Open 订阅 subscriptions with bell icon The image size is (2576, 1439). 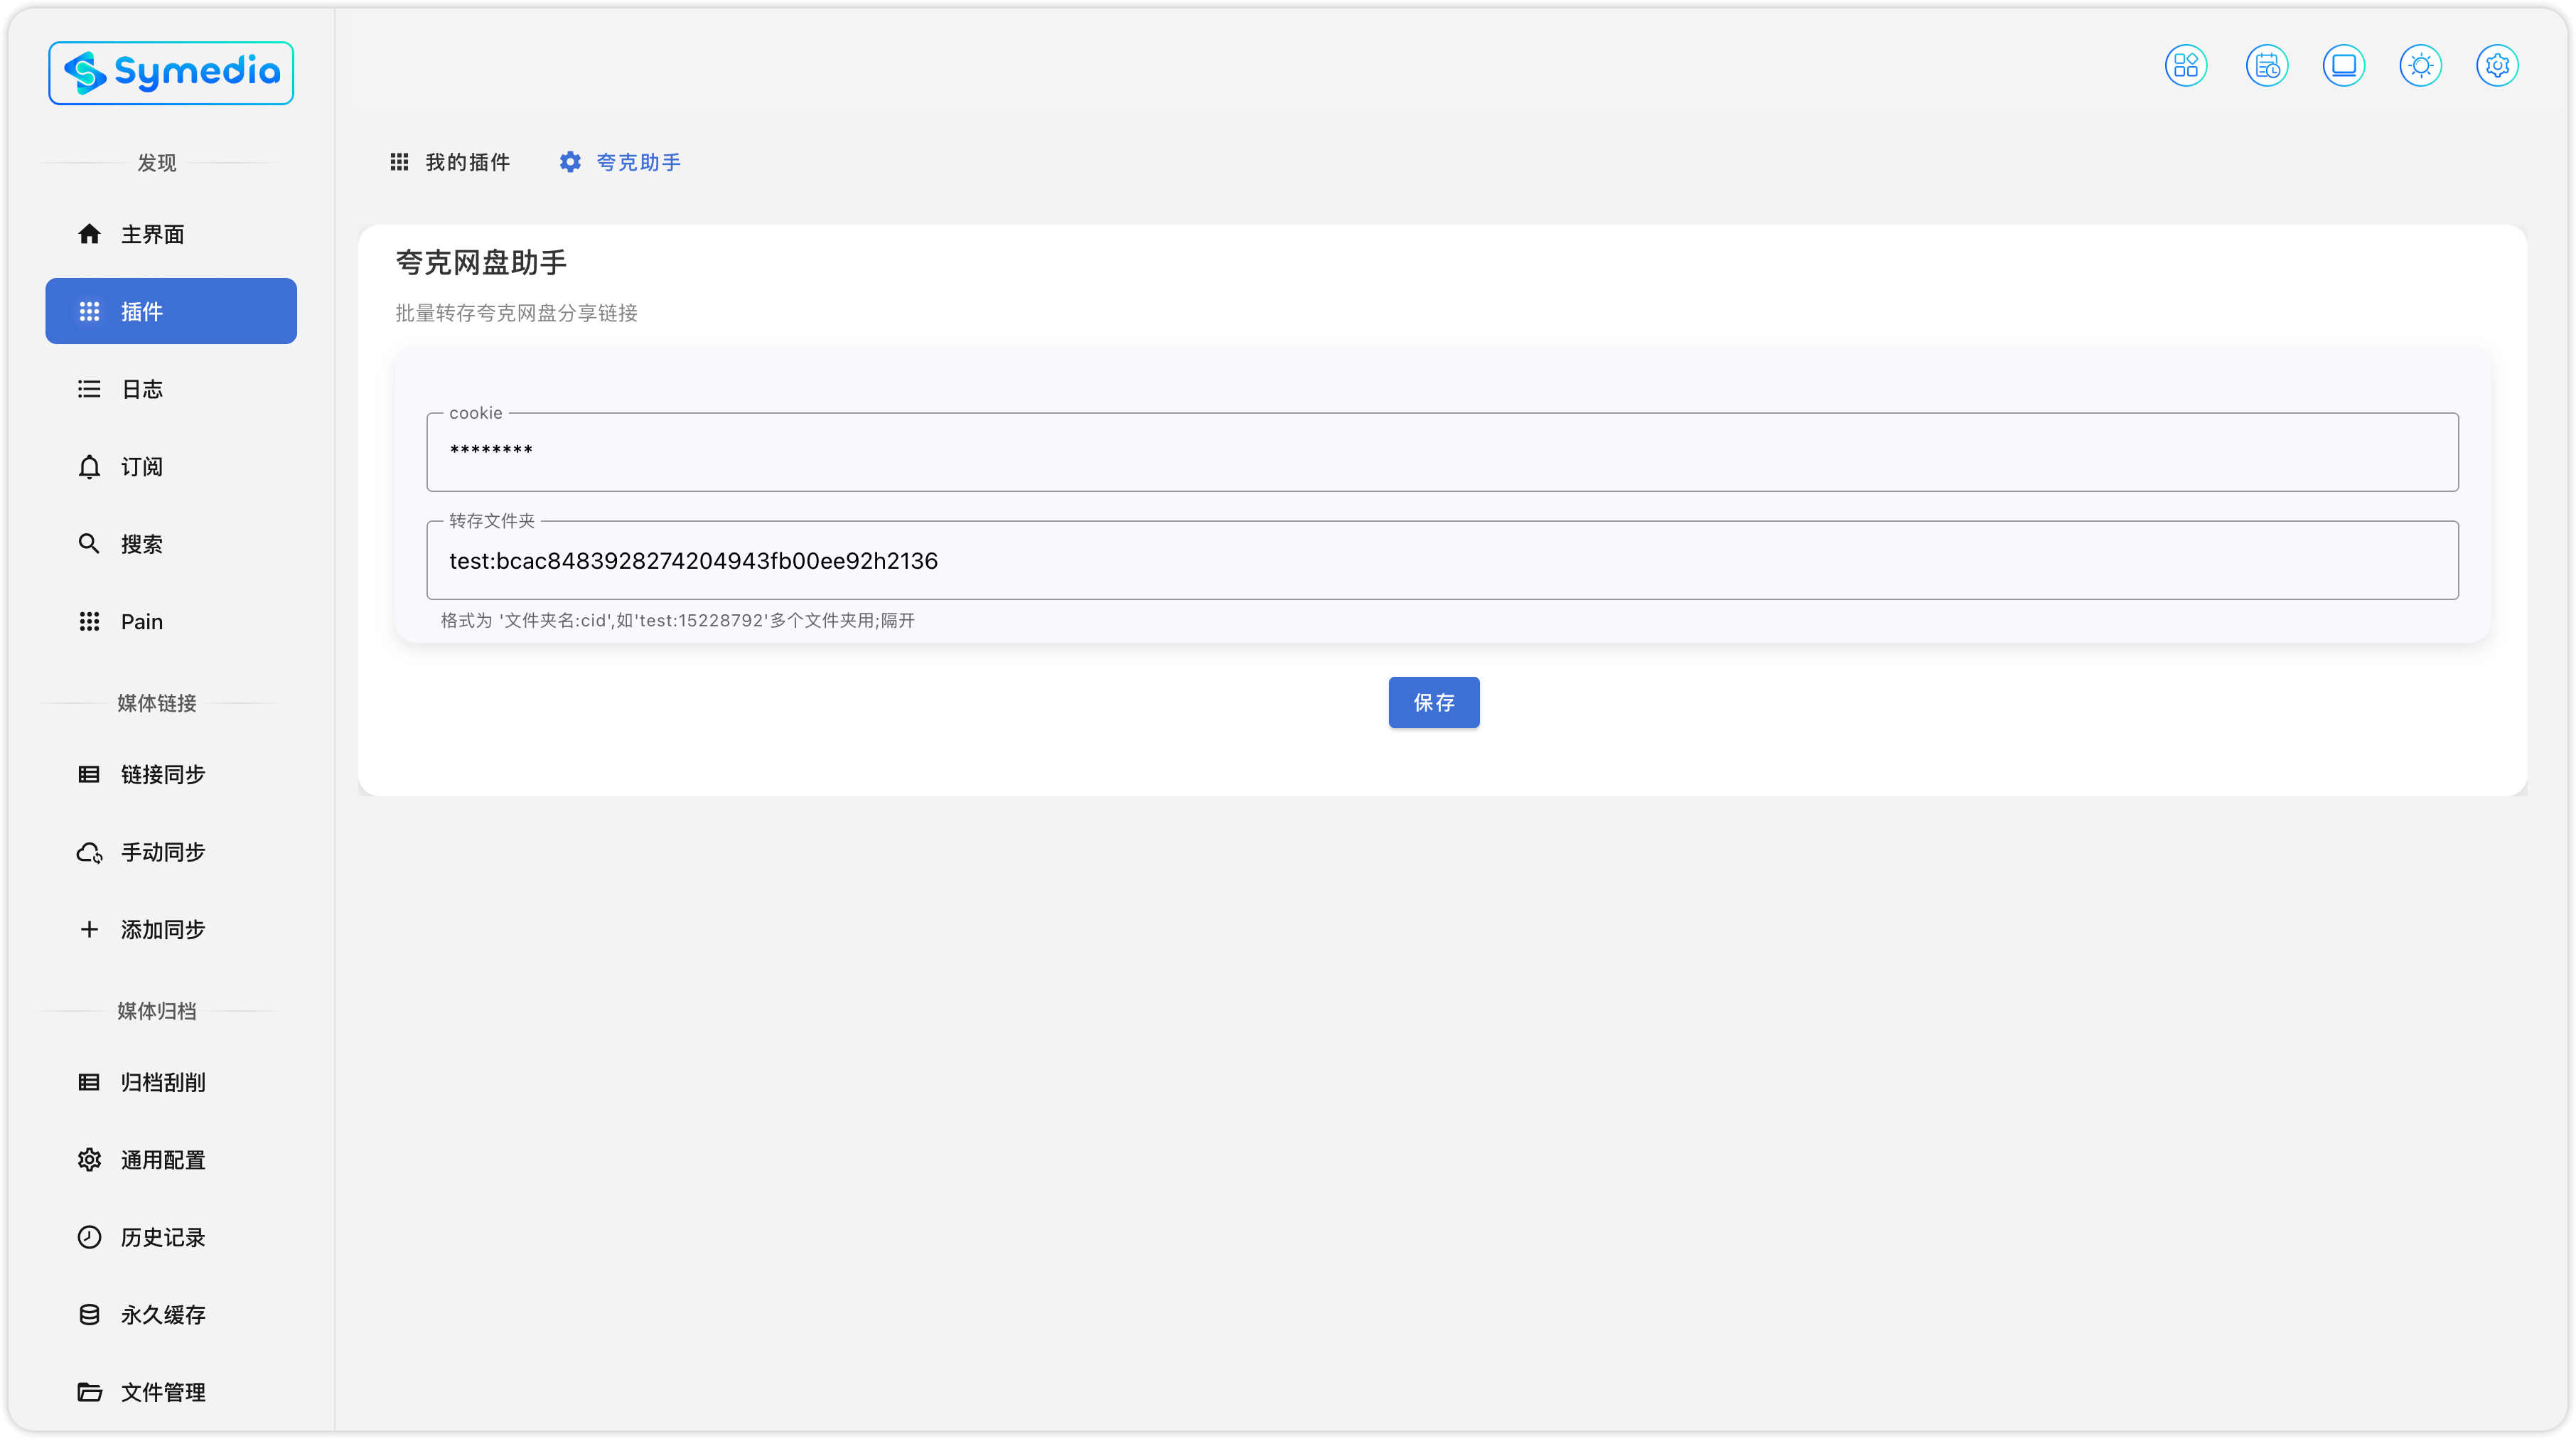(141, 467)
